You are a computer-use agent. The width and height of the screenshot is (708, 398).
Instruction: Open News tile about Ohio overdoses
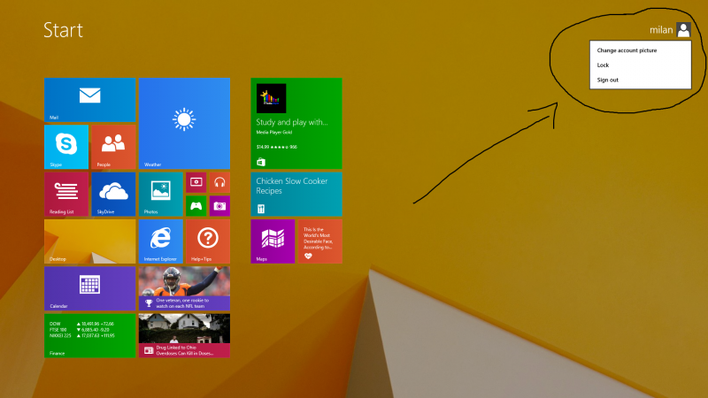pyautogui.click(x=184, y=336)
